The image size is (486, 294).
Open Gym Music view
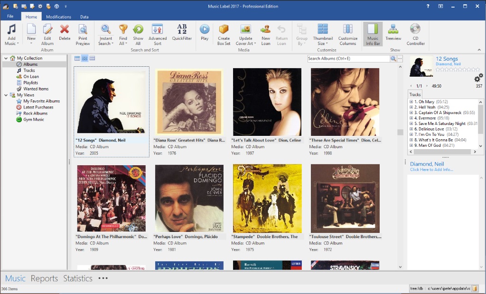[34, 120]
